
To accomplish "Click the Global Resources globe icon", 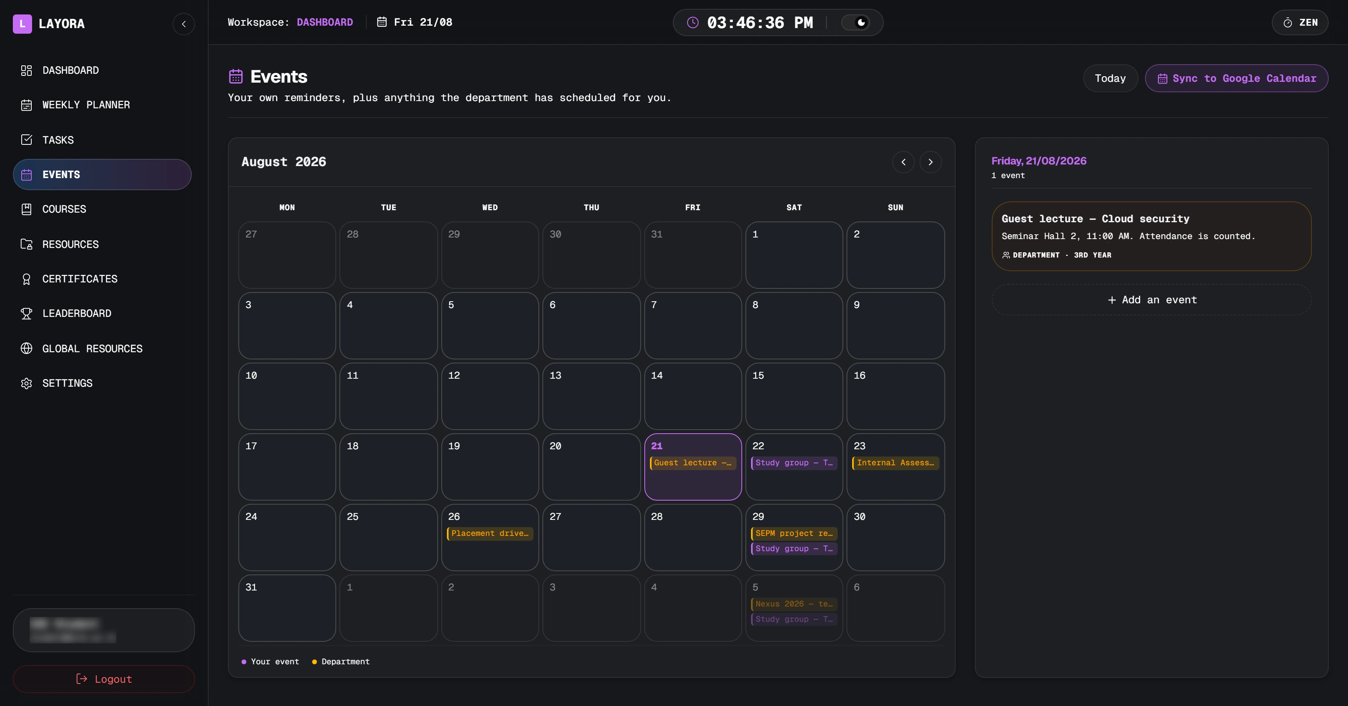I will 26,349.
